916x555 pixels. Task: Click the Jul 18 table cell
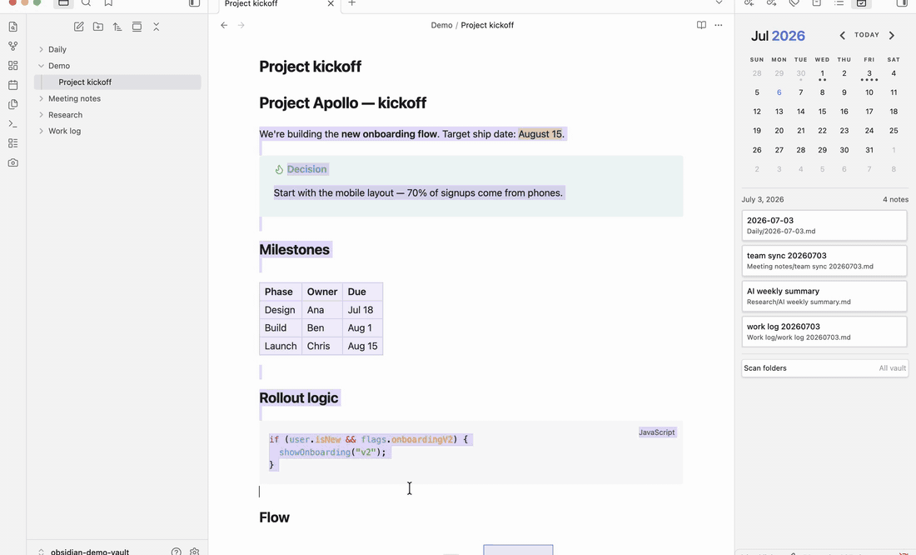pyautogui.click(x=363, y=310)
